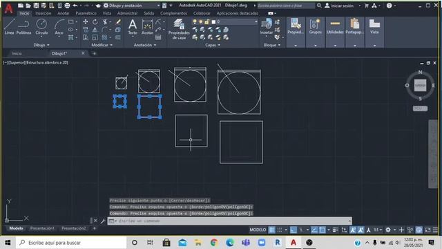The width and height of the screenshot is (442, 249).
Task: Click the Help question mark icon
Action: (389, 6)
